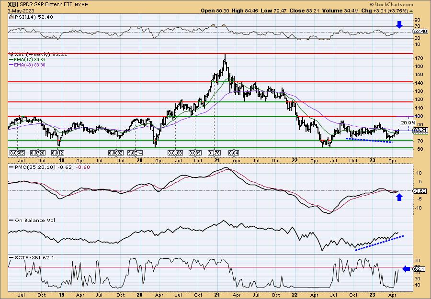Click the up triangle beside the Chg value

[x=411, y=11]
